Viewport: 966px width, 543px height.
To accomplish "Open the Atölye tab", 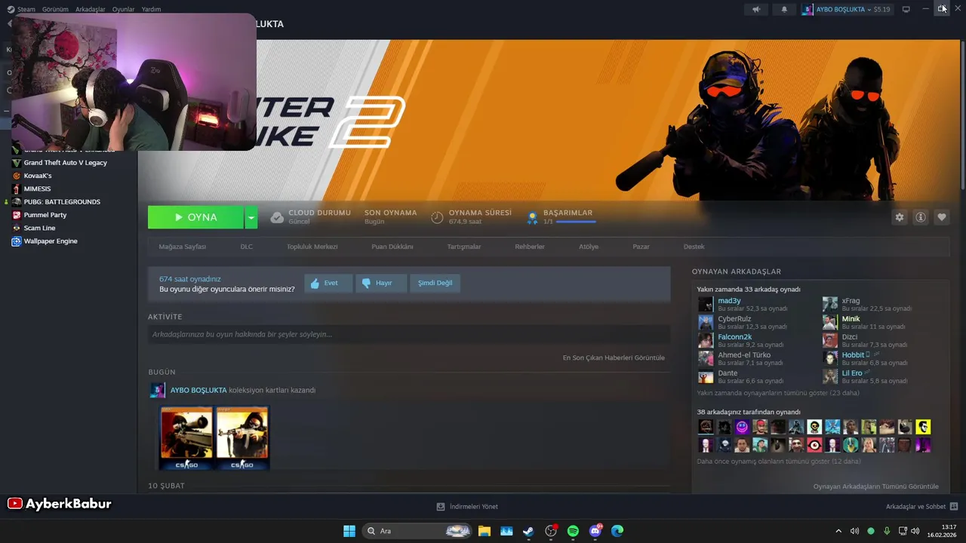I will [x=589, y=247].
